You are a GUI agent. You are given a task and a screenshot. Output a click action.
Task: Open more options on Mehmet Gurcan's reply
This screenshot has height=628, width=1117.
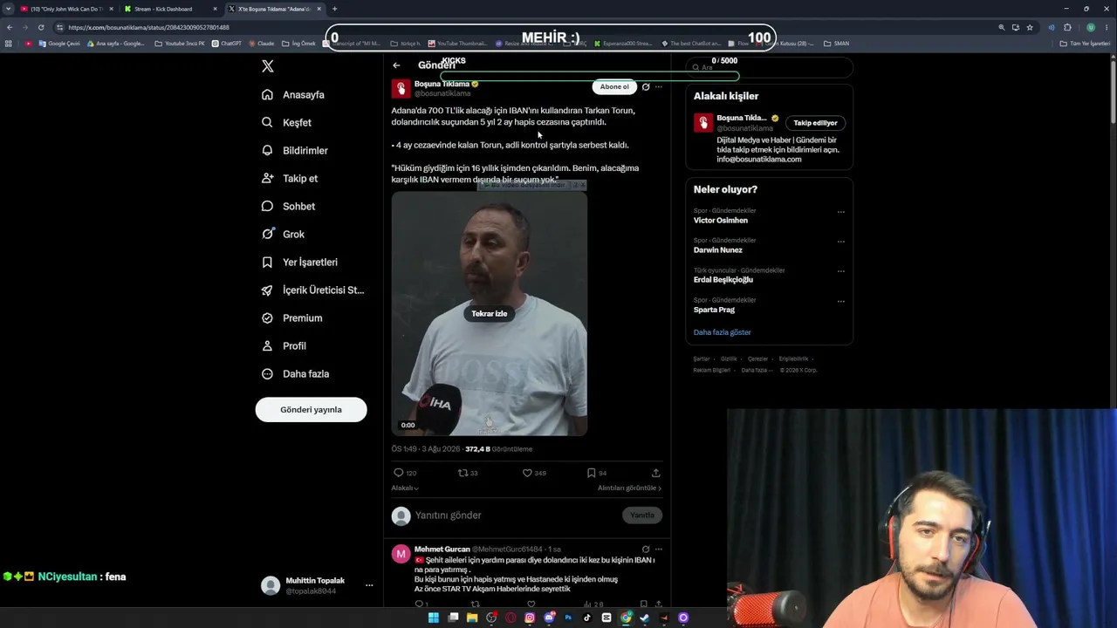659,549
